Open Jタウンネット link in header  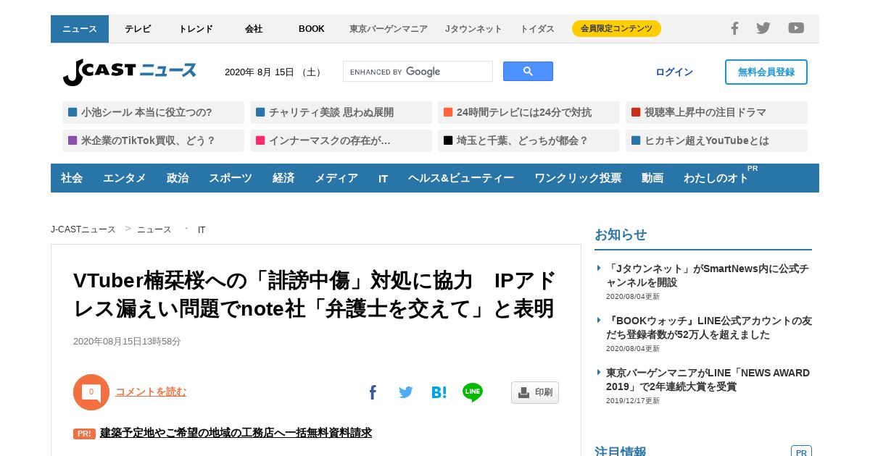pyautogui.click(x=473, y=29)
